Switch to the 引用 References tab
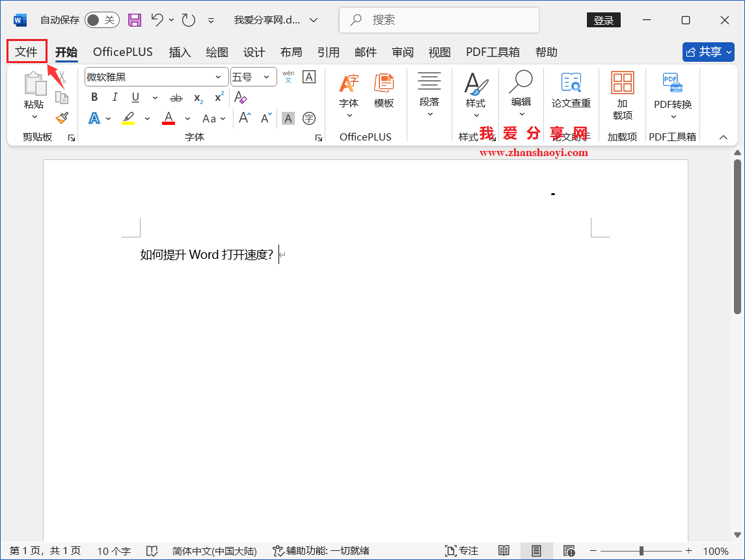 (329, 52)
